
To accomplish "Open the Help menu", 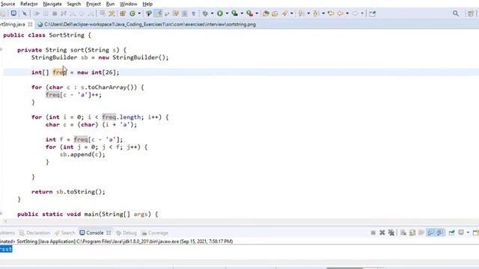I will [x=147, y=4].
